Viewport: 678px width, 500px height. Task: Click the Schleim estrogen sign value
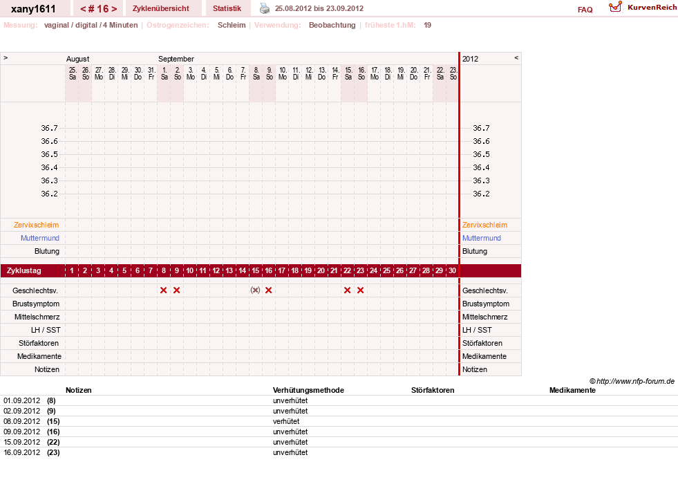[x=232, y=25]
